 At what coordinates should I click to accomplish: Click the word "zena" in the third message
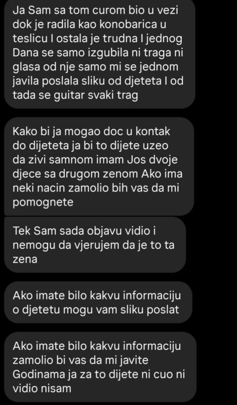pyautogui.click(x=25, y=259)
